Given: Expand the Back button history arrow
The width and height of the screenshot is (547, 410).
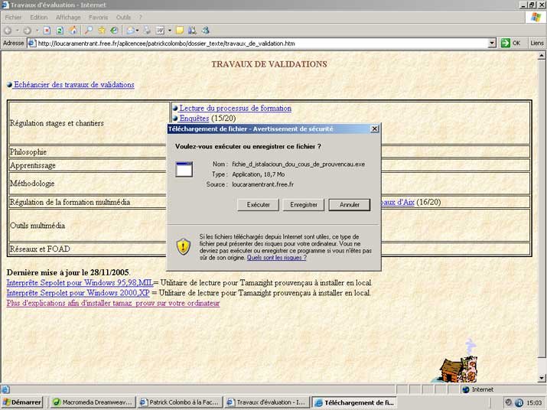Looking at the screenshot, I should tap(17, 31).
